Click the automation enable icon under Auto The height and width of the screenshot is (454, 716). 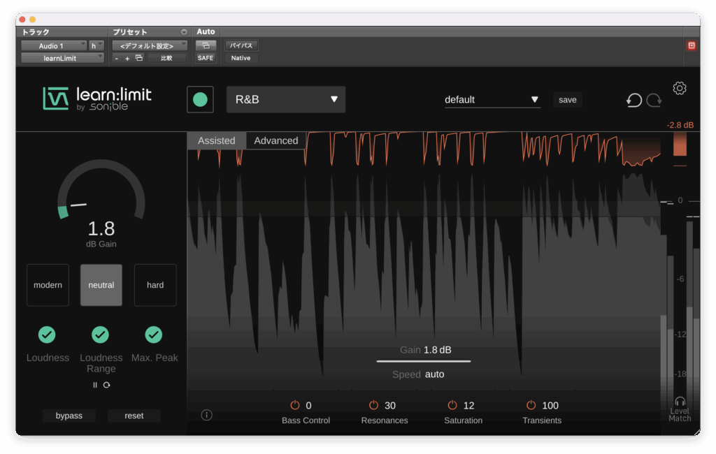pos(206,45)
